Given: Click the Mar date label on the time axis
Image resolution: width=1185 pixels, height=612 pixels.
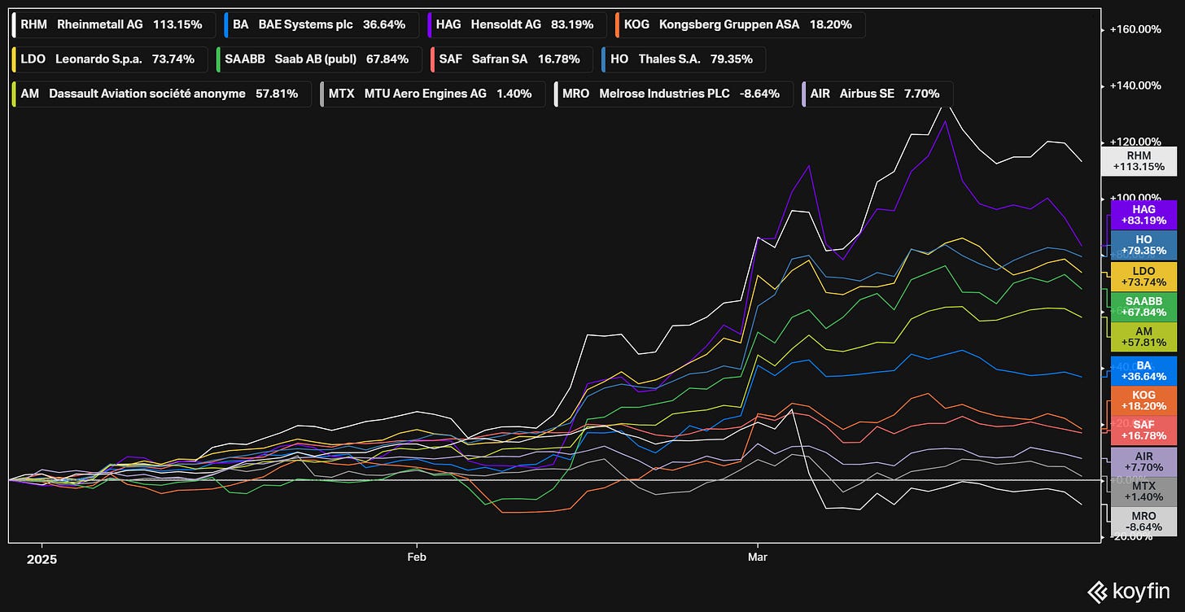Looking at the screenshot, I should 758,559.
